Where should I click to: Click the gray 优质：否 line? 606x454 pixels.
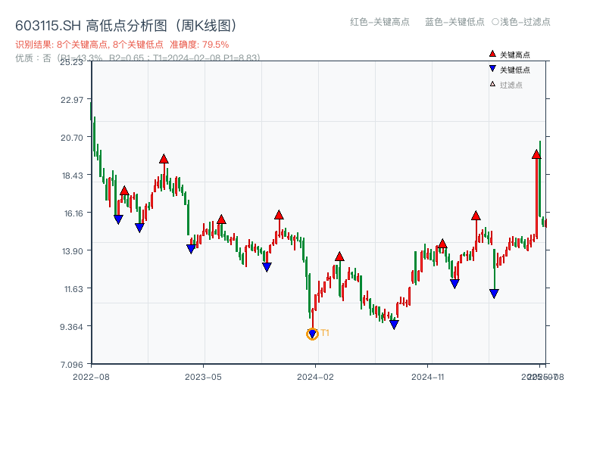pos(138,58)
